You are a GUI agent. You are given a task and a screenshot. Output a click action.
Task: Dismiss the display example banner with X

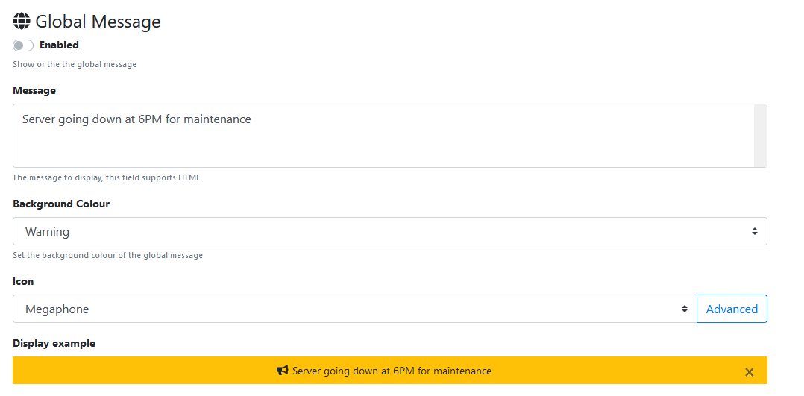click(x=749, y=372)
